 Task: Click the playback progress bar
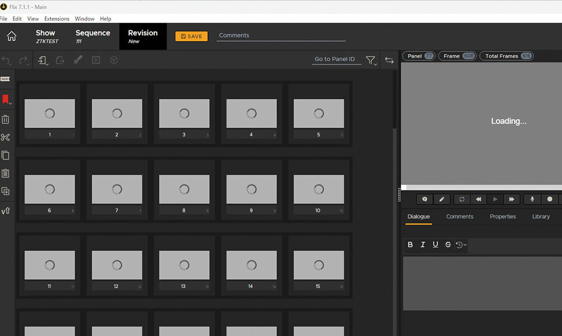(482, 187)
